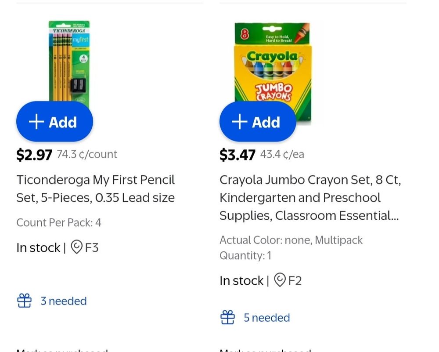The height and width of the screenshot is (352, 439).
Task: Click the aisle location pin beside F2
Action: click(280, 280)
